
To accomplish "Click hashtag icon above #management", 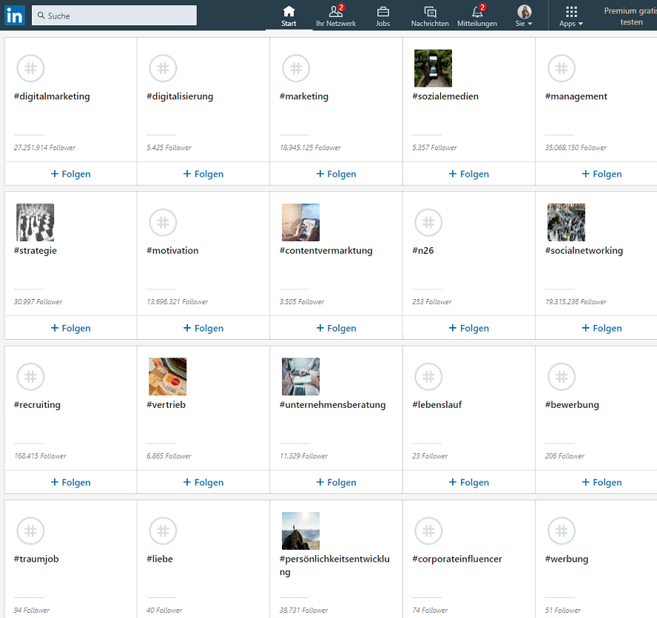I will tap(562, 68).
